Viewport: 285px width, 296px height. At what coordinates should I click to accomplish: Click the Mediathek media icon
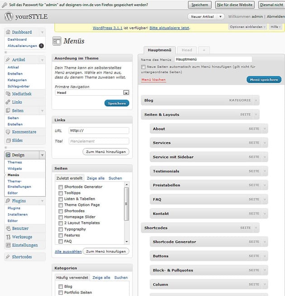(8, 94)
